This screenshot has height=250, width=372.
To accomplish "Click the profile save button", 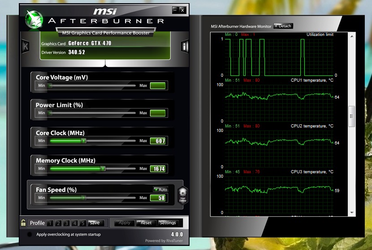I will pyautogui.click(x=95, y=223).
